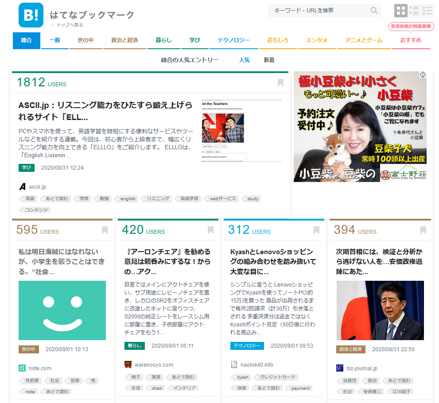Click the テクノロジー label on Kyash entry
The width and height of the screenshot is (439, 403).
247,345
